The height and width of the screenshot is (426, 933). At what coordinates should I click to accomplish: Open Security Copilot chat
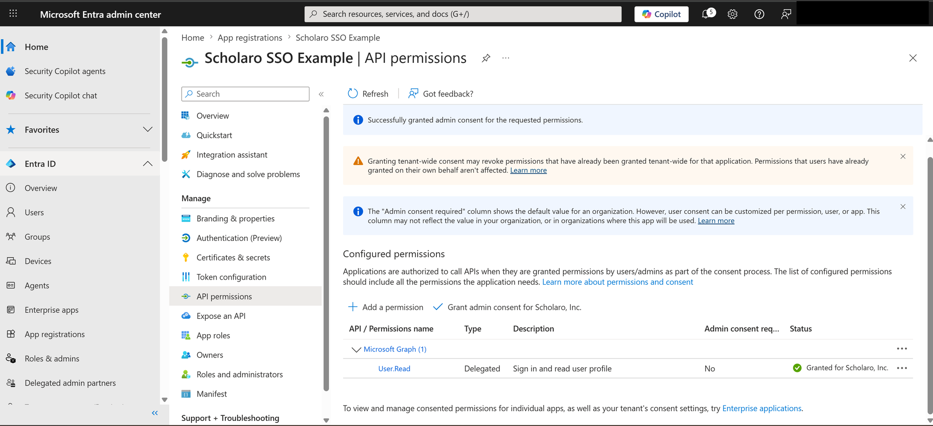(61, 95)
